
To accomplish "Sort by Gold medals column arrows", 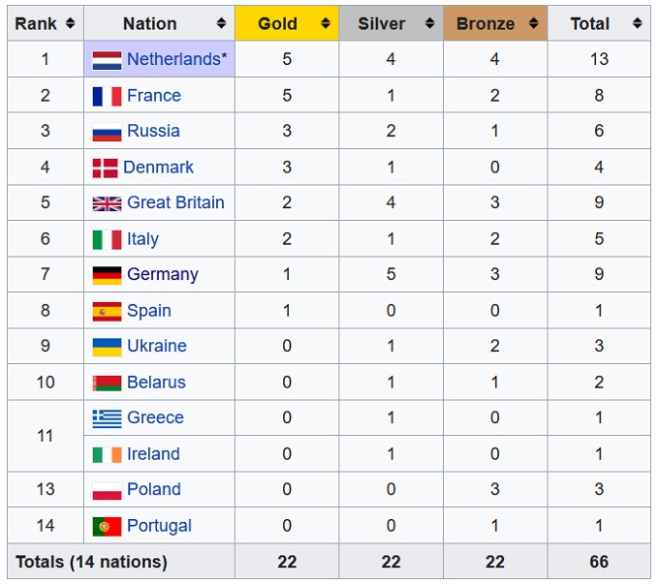I will 326,23.
